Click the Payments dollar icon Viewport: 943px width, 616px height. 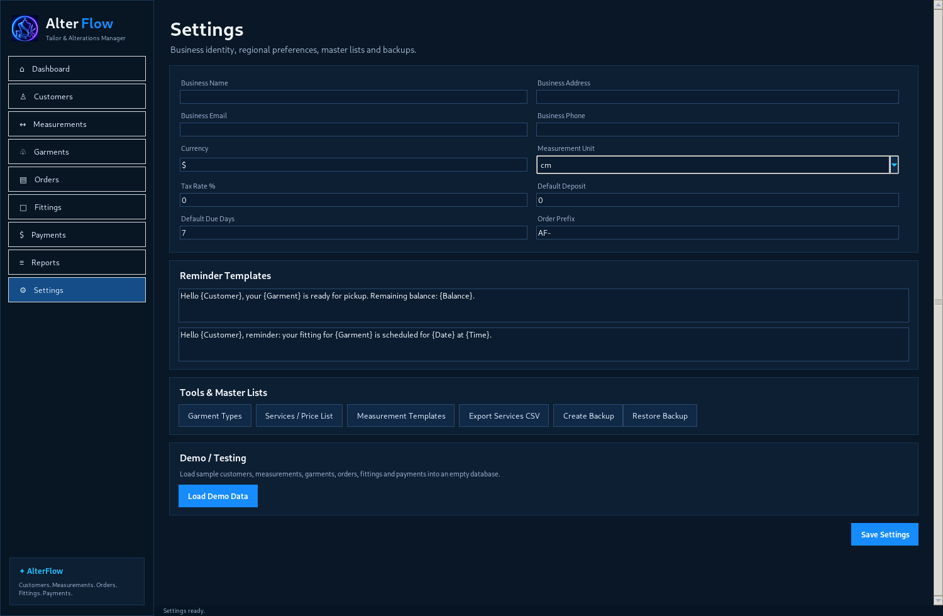click(x=22, y=235)
